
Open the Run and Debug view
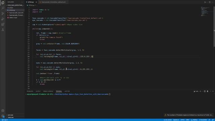(x=3, y=19)
